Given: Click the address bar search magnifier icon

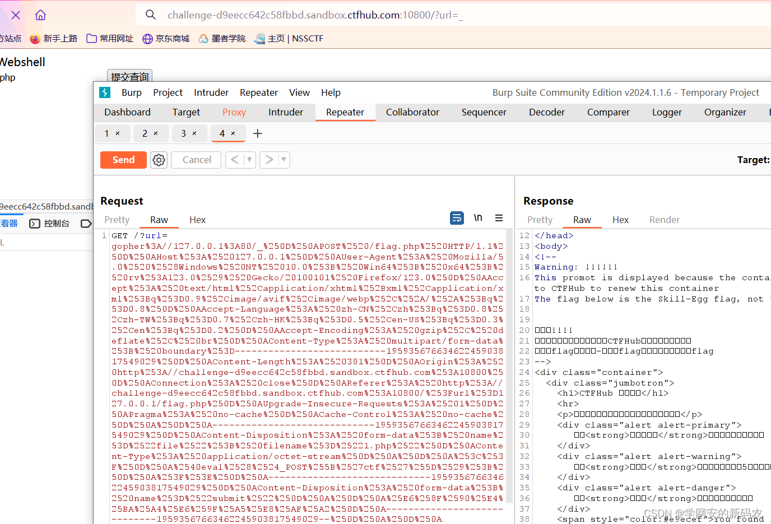Looking at the screenshot, I should click(x=151, y=15).
